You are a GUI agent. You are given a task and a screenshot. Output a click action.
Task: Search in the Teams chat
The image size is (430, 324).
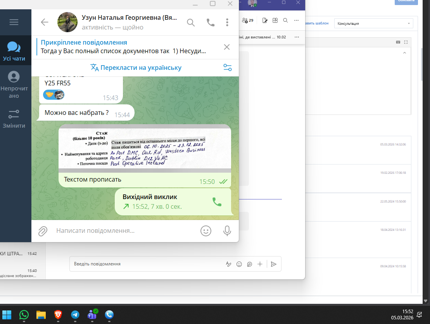285,20
